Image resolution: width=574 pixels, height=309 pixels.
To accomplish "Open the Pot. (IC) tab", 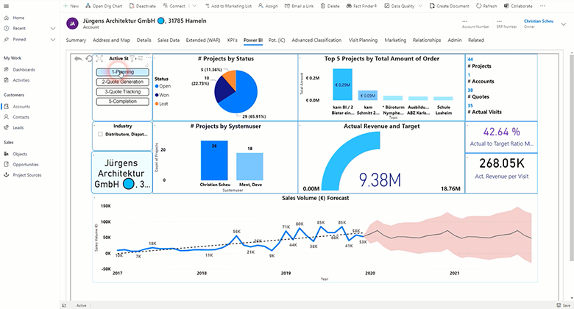I will [x=277, y=40].
